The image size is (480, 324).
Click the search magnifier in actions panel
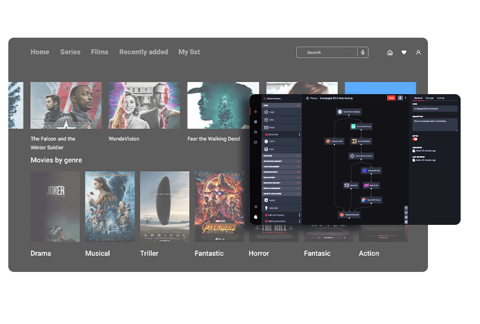(x=265, y=99)
